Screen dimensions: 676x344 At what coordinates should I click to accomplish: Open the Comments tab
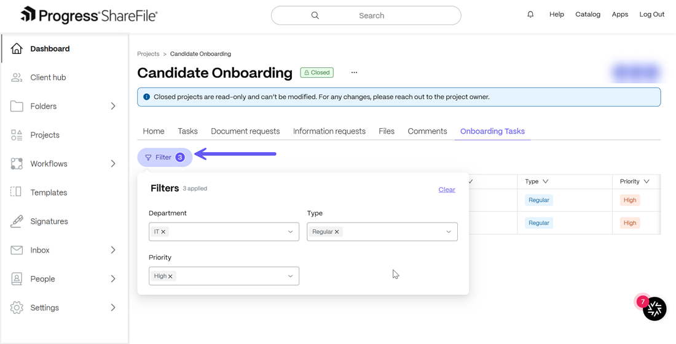click(427, 131)
